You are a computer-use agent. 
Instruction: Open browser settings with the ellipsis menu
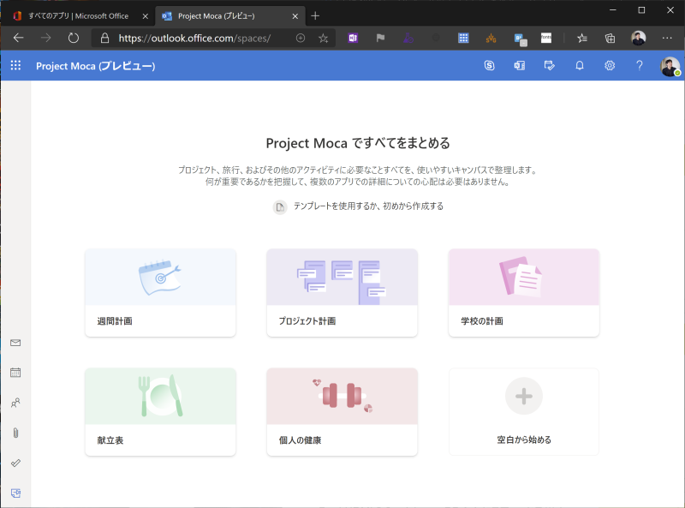667,38
